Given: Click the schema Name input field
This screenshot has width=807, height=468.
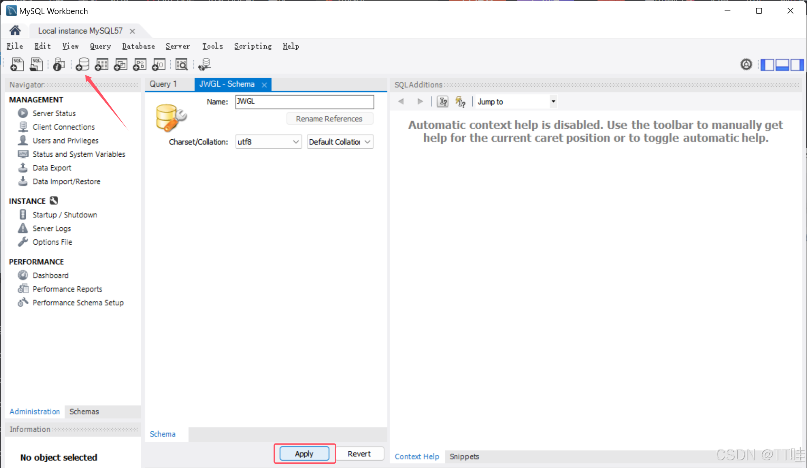Looking at the screenshot, I should tap(304, 102).
